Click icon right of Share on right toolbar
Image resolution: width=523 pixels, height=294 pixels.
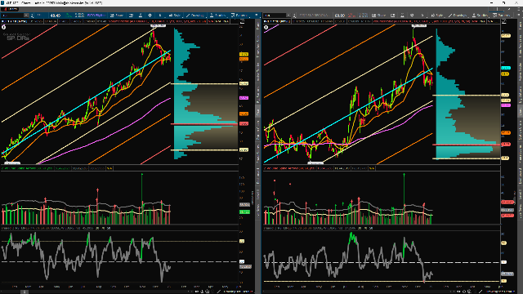[393, 16]
